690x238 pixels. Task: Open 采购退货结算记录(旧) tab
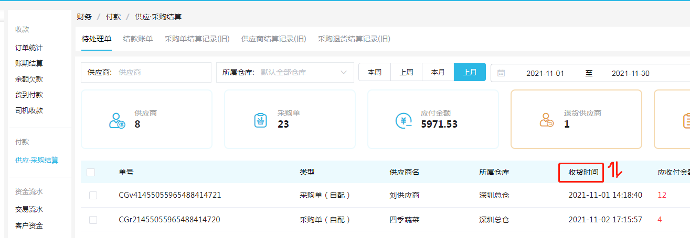point(354,39)
